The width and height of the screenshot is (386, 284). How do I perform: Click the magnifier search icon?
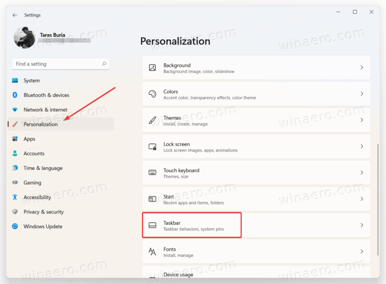point(104,64)
